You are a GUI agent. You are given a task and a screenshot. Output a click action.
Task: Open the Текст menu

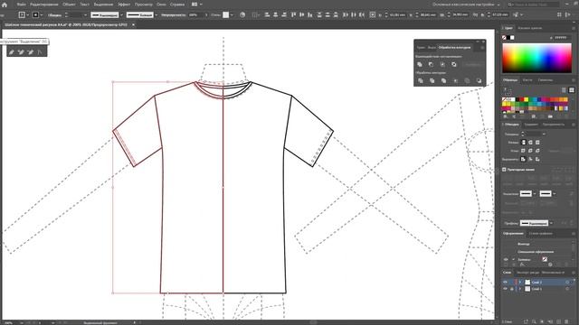(84, 5)
